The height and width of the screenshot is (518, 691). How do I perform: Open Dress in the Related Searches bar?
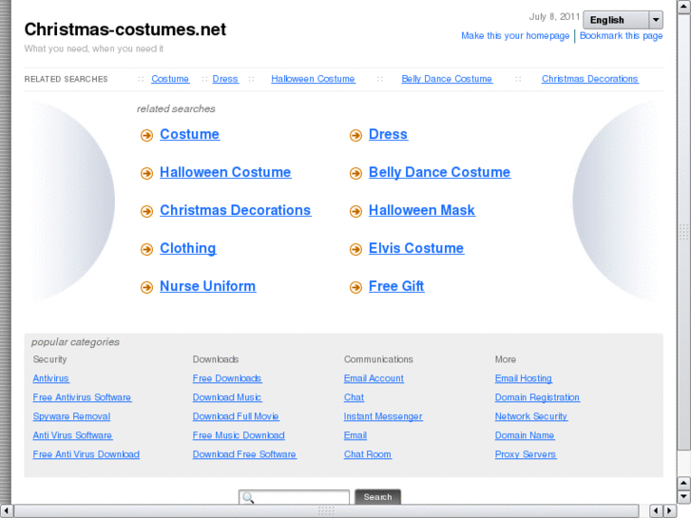click(225, 79)
